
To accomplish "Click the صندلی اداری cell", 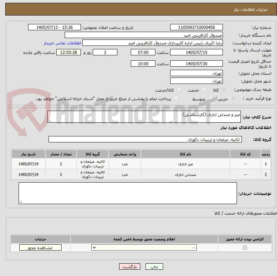I will click(x=185, y=174).
